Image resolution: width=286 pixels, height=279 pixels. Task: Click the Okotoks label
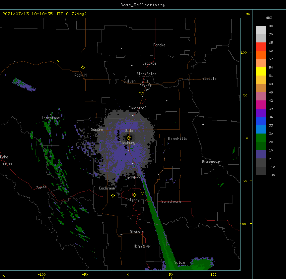coord(137,232)
